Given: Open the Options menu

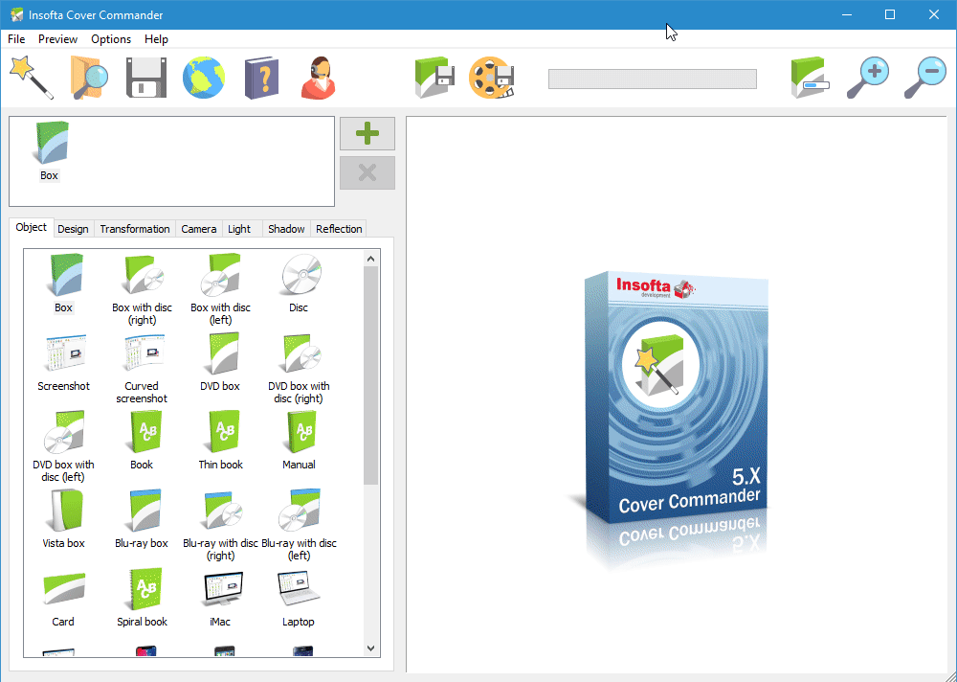Looking at the screenshot, I should coord(111,39).
